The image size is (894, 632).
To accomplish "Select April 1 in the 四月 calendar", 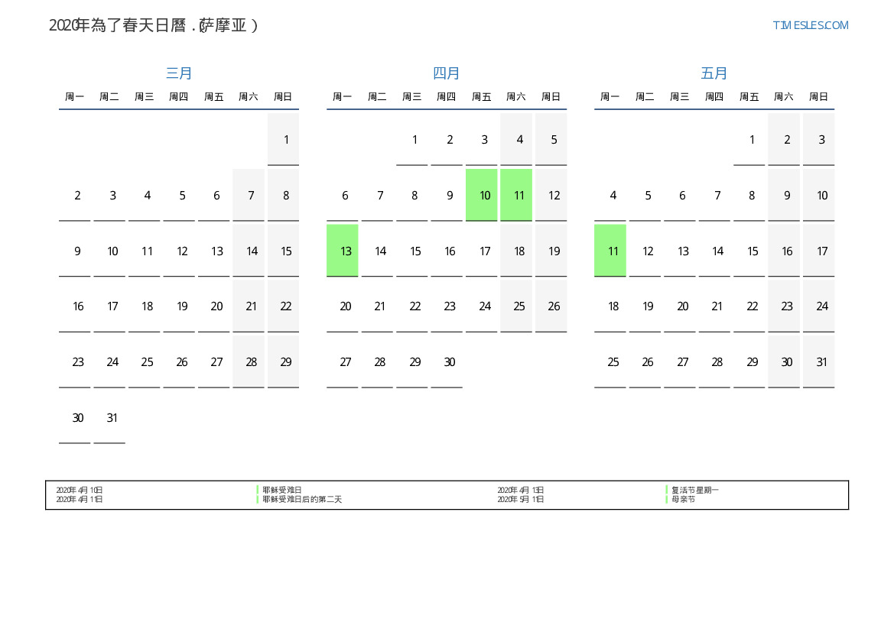I will [412, 140].
